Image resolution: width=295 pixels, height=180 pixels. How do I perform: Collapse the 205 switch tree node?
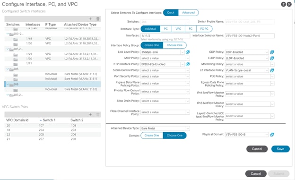point(8,69)
